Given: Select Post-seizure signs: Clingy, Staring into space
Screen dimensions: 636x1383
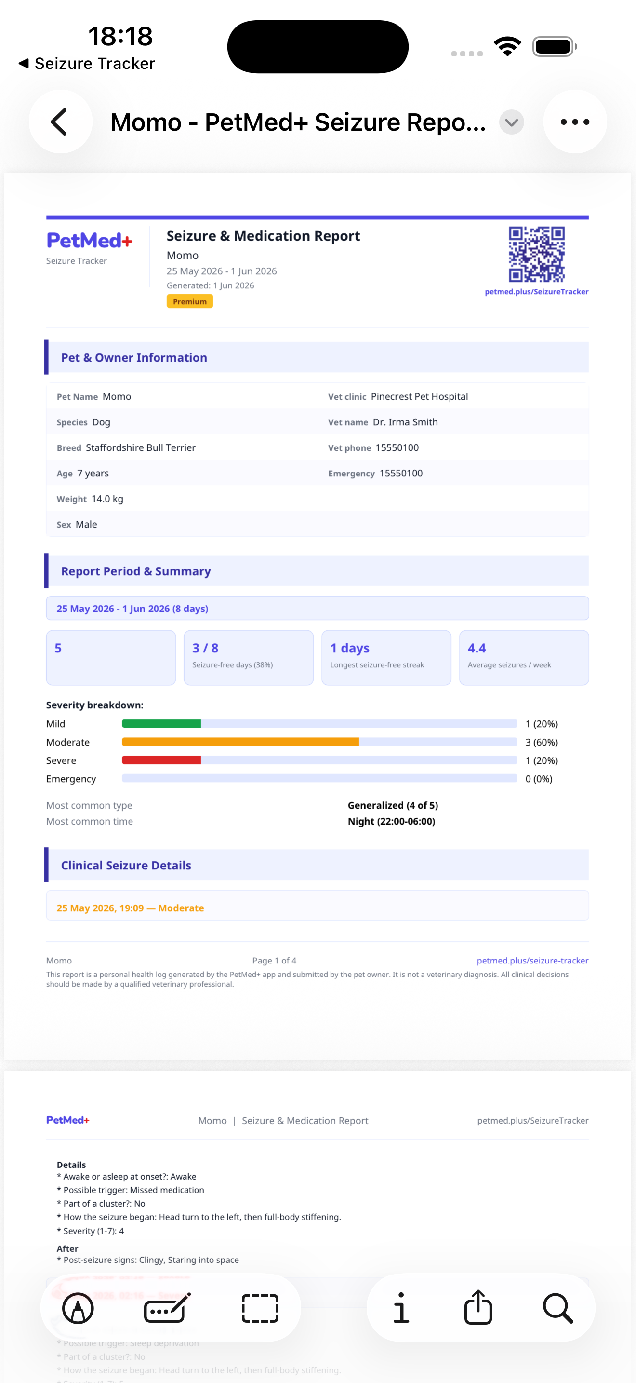Looking at the screenshot, I should click(148, 1260).
